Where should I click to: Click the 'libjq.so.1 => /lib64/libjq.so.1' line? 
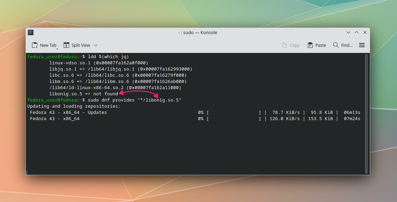[121, 69]
